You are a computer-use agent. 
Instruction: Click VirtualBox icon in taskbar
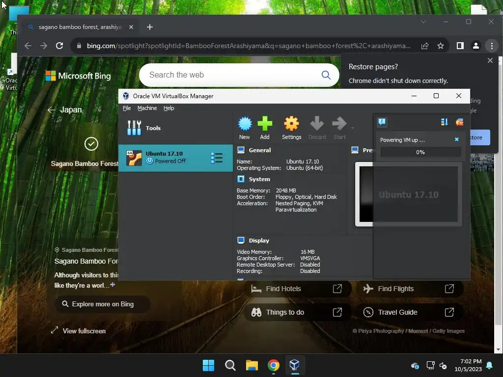(295, 365)
